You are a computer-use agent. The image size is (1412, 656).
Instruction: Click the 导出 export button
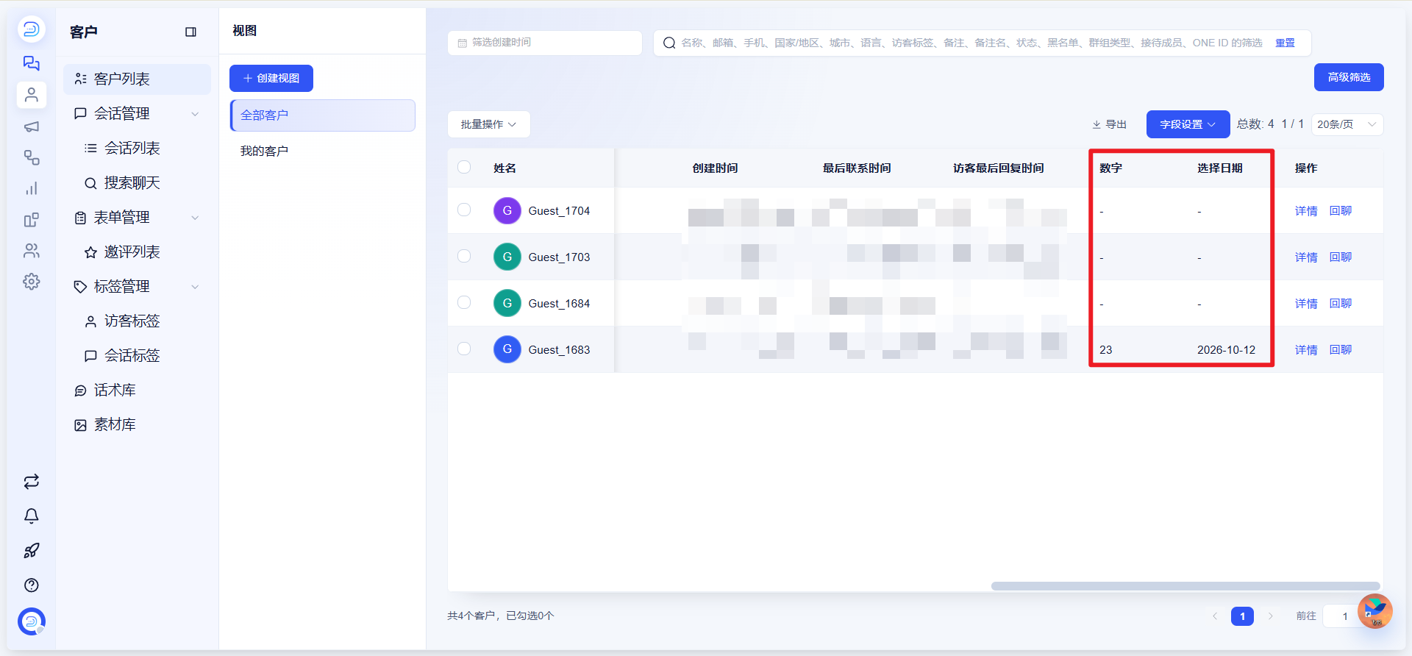(x=1109, y=124)
